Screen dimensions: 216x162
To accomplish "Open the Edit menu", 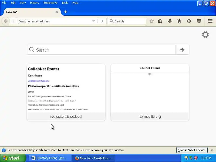I will coord(13,3).
